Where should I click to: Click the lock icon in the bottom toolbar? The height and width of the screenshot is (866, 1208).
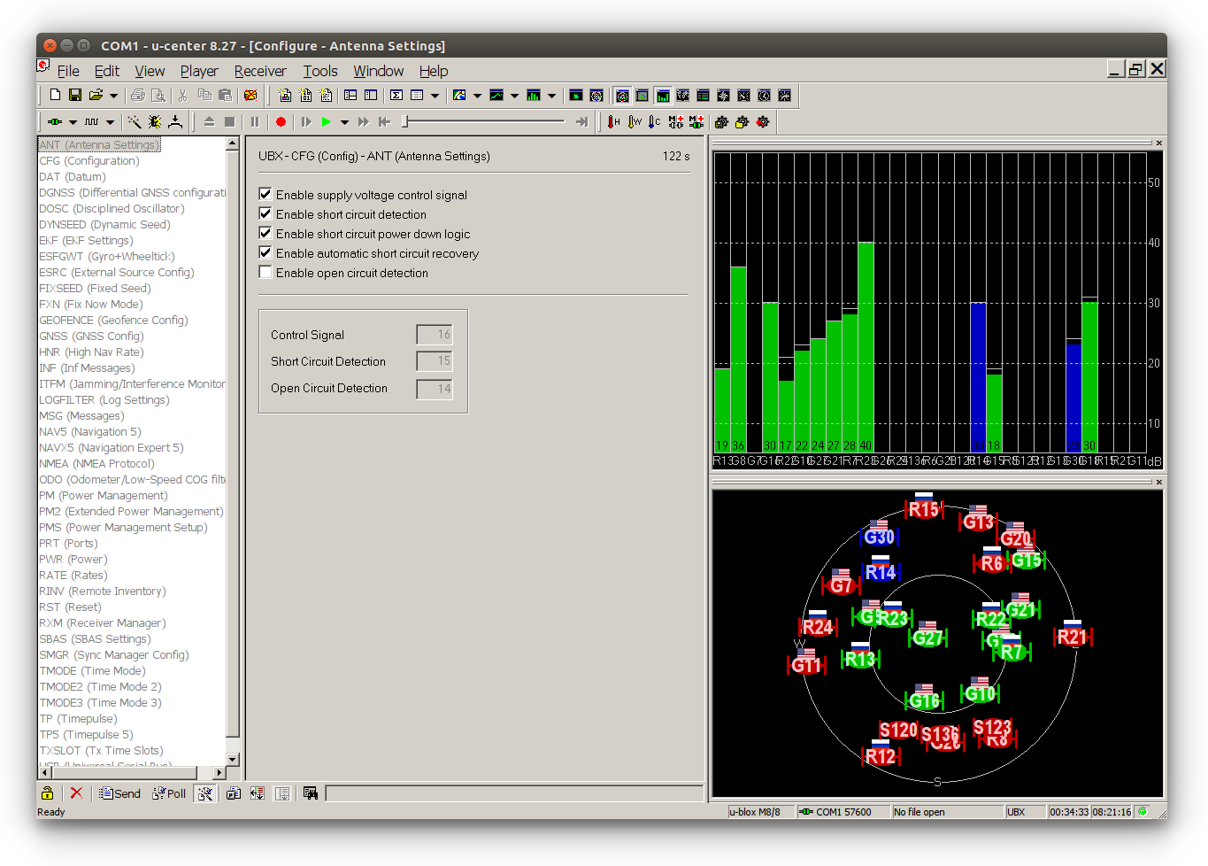click(x=48, y=793)
